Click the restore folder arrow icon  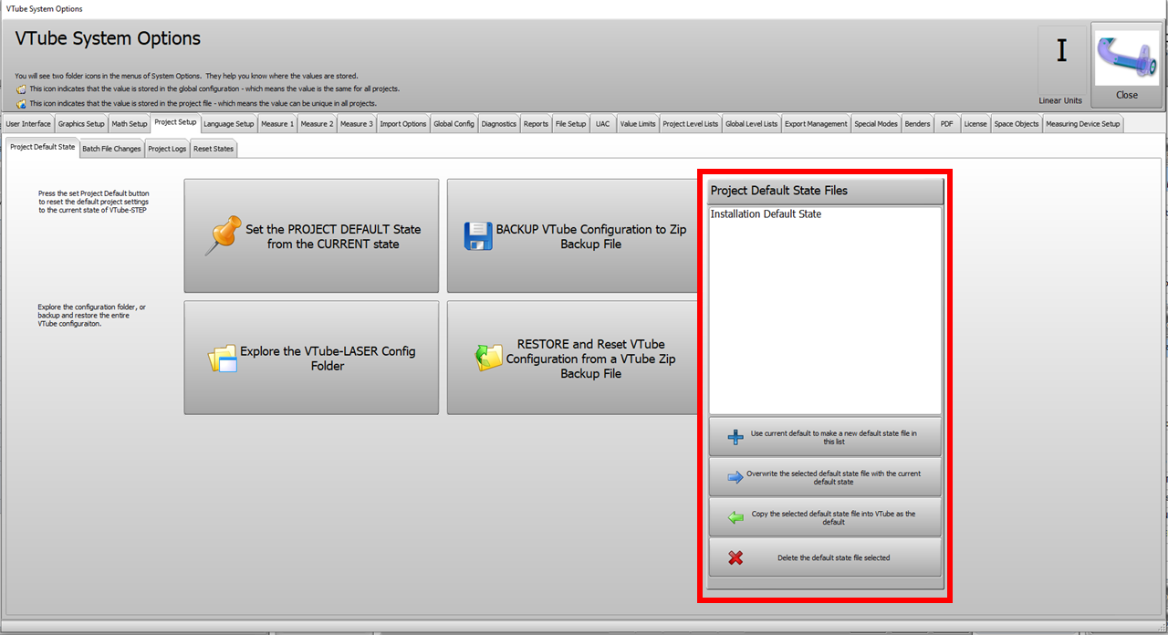click(x=489, y=358)
